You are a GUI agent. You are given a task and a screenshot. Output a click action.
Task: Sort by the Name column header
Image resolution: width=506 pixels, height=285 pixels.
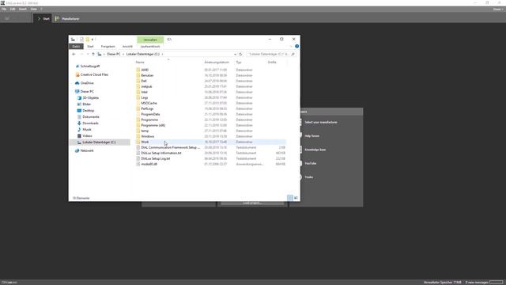(140, 62)
